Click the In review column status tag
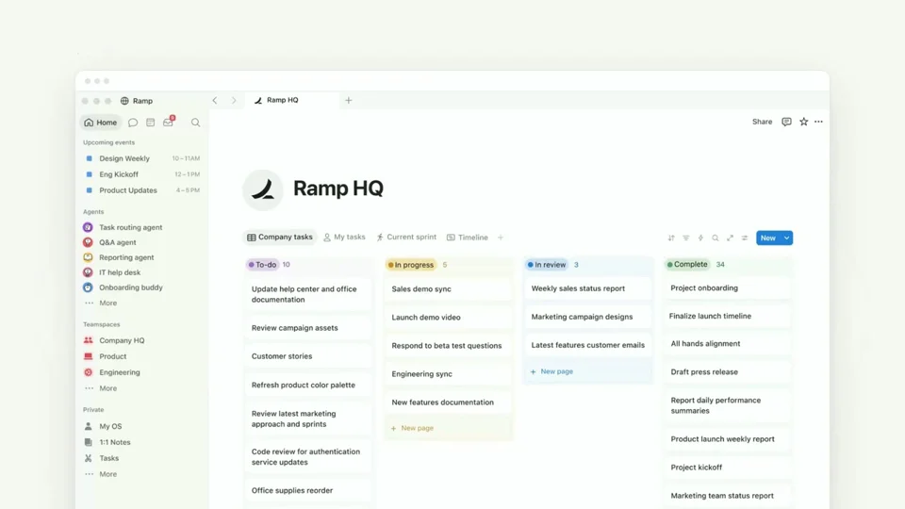Image resolution: width=905 pixels, height=509 pixels. tap(547, 265)
